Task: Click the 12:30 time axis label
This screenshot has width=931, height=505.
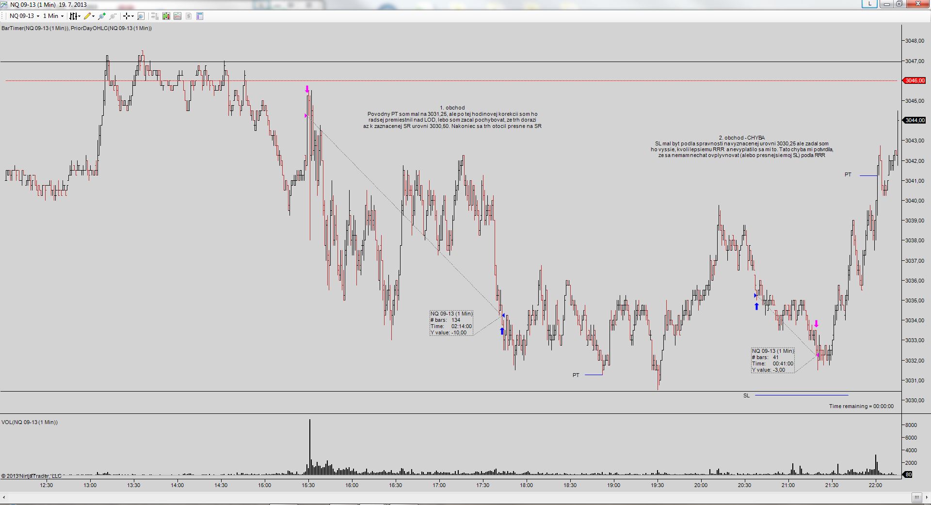Action: pos(47,485)
